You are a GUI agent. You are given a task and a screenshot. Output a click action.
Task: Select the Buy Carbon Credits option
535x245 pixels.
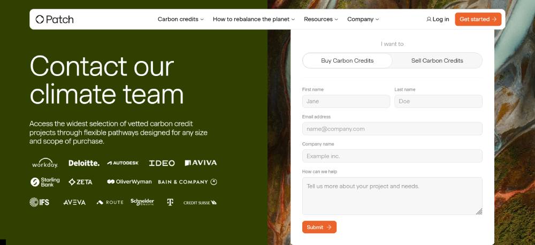(x=347, y=60)
